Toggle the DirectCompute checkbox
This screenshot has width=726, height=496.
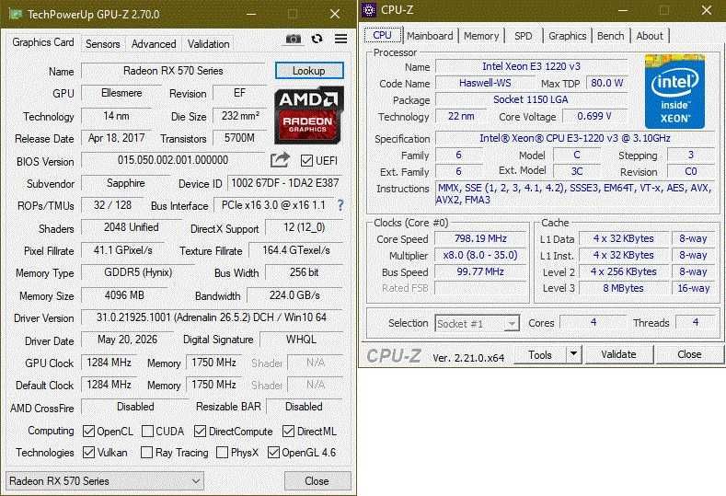click(200, 432)
